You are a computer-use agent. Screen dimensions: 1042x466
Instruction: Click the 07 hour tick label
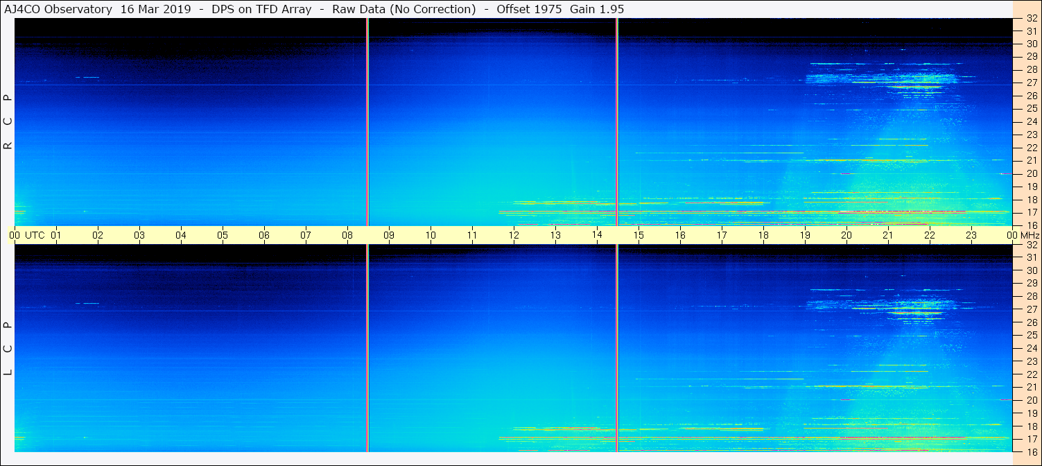tap(306, 235)
